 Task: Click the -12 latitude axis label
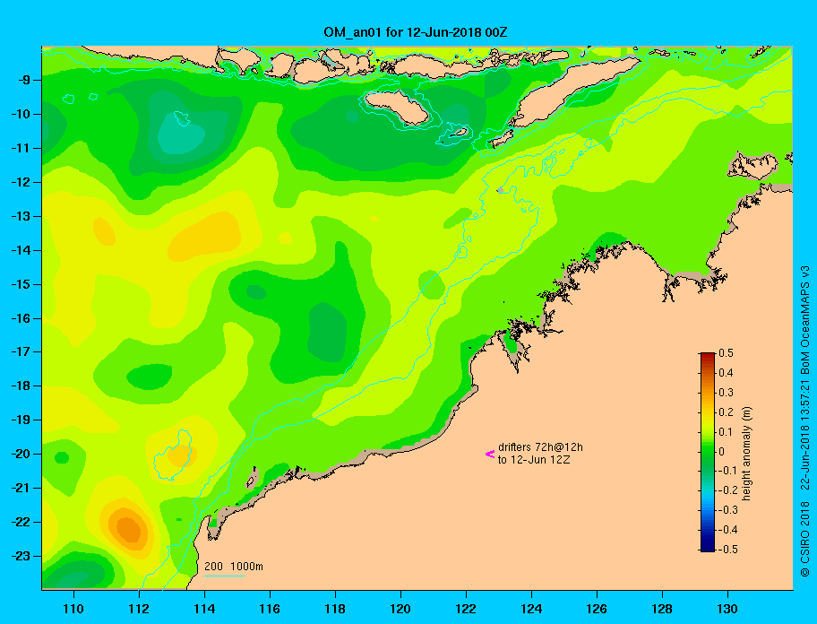[20, 182]
